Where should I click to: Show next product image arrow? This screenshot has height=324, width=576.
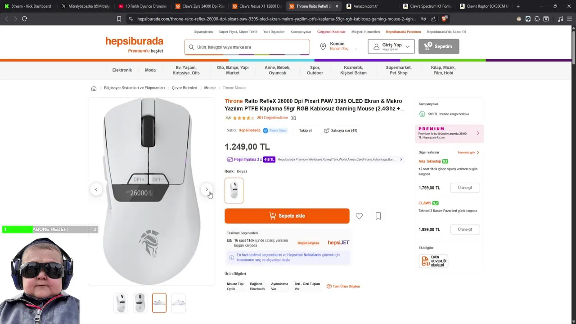coord(207,189)
